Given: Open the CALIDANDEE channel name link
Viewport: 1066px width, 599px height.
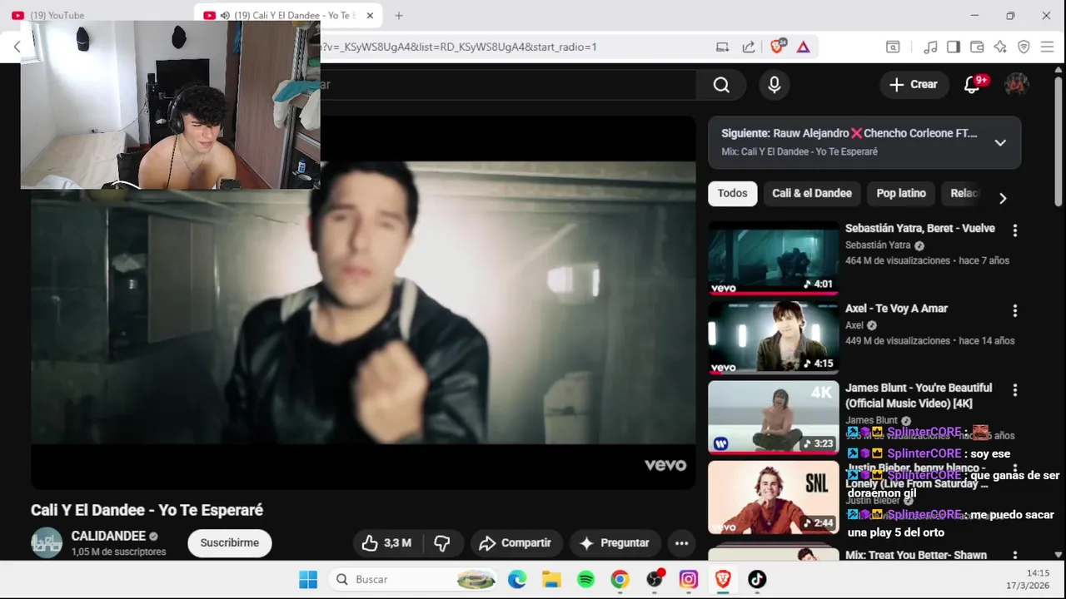Looking at the screenshot, I should pyautogui.click(x=108, y=536).
